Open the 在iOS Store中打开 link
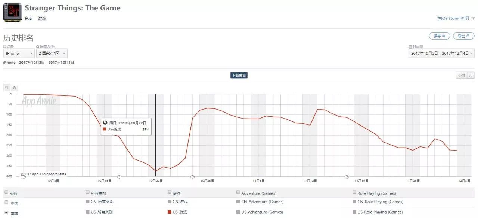The height and width of the screenshot is (218, 478). coord(456,18)
